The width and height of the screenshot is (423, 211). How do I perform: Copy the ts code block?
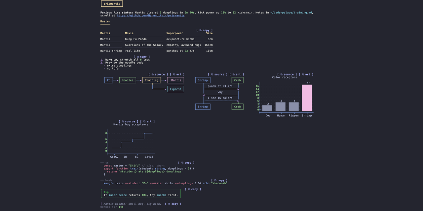tap(186, 163)
